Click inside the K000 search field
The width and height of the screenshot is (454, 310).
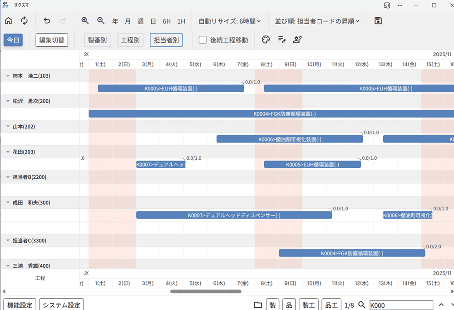(401, 305)
